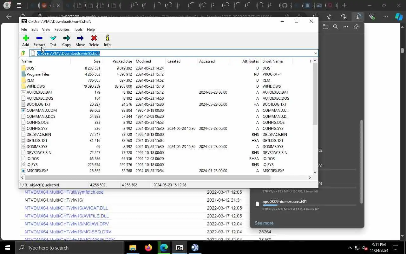Switch to the GitHub browser tab
406x254 pixels.
click(285, 5)
